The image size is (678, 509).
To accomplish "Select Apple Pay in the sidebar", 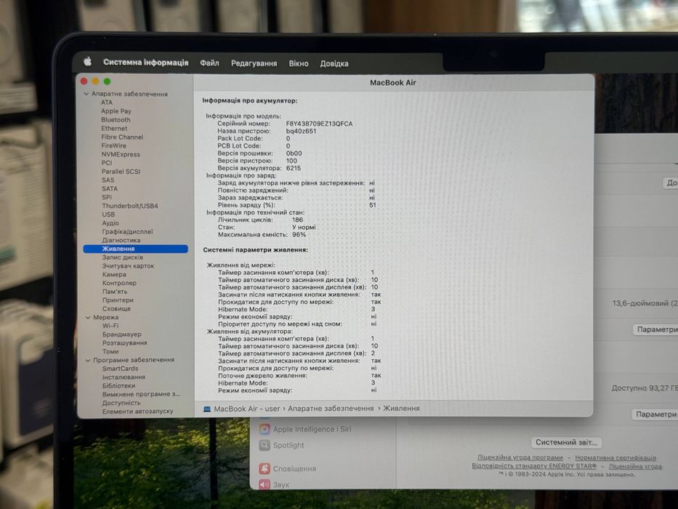I will click(x=116, y=111).
